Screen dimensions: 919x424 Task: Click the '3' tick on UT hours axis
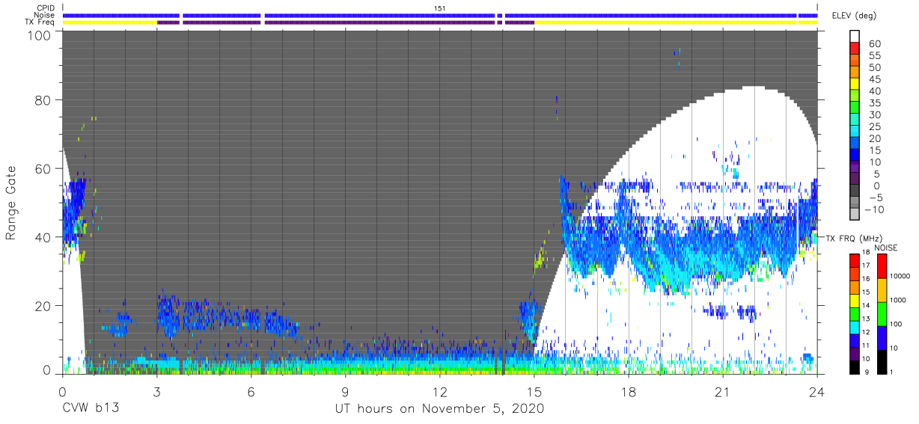click(156, 391)
